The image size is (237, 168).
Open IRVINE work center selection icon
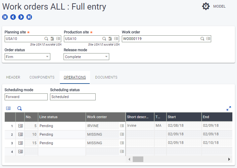tap(122, 126)
